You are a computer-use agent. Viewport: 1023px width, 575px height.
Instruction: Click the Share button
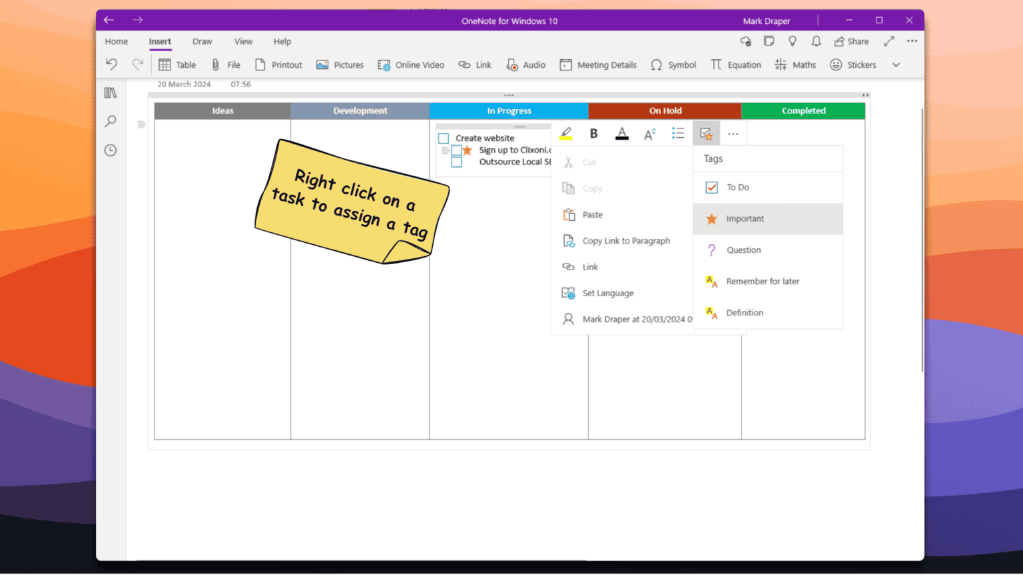pyautogui.click(x=851, y=41)
